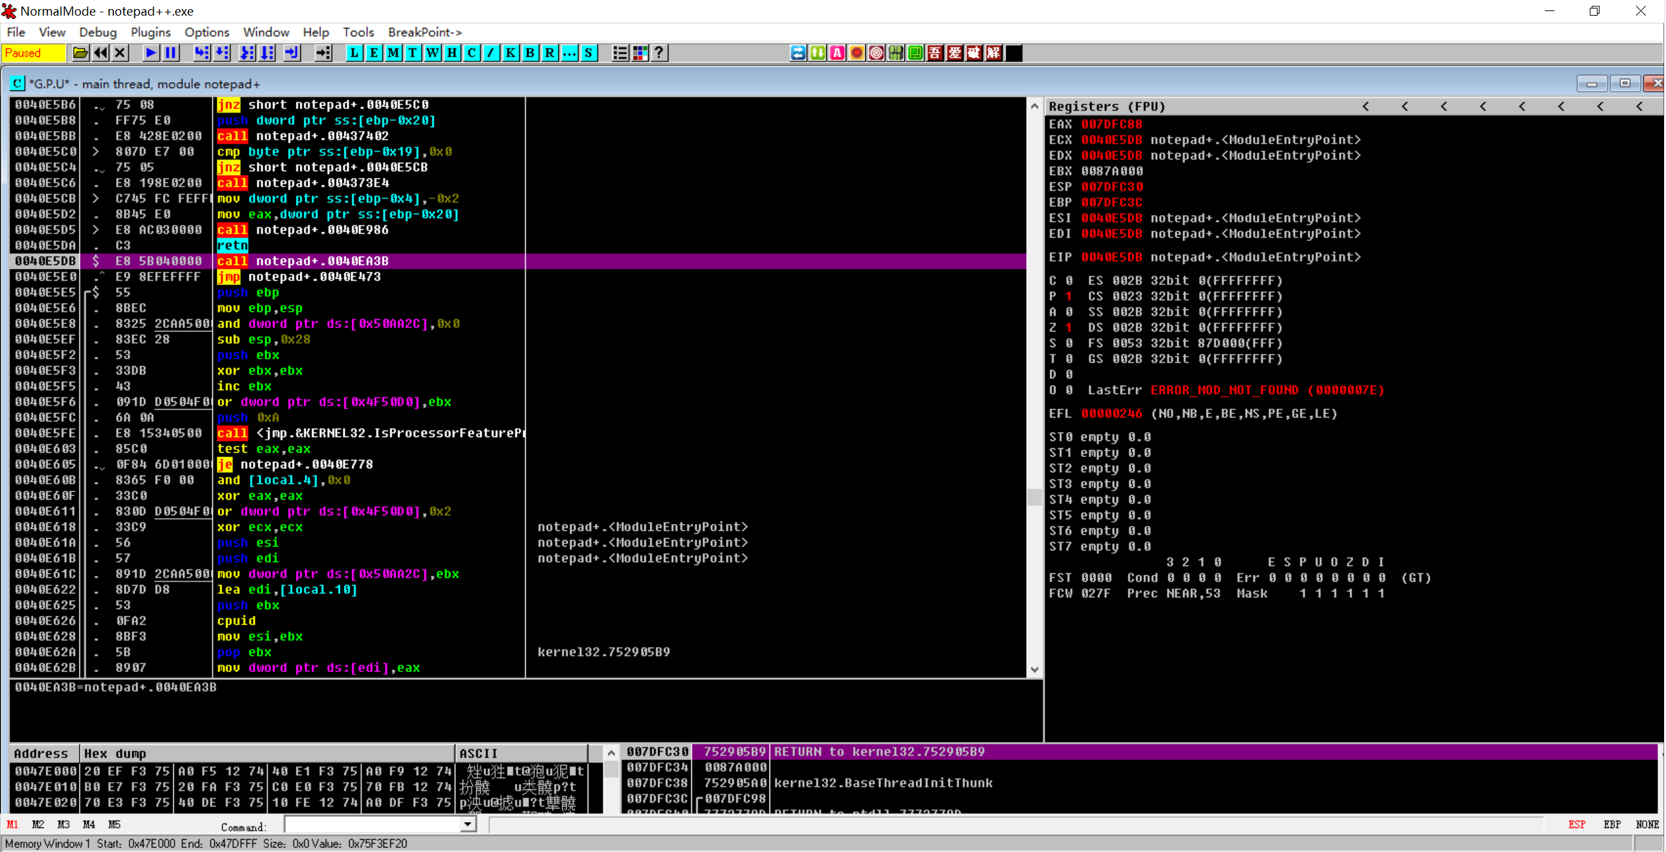The height and width of the screenshot is (852, 1666).
Task: Expand the Command box dropdown arrow
Action: [x=468, y=825]
